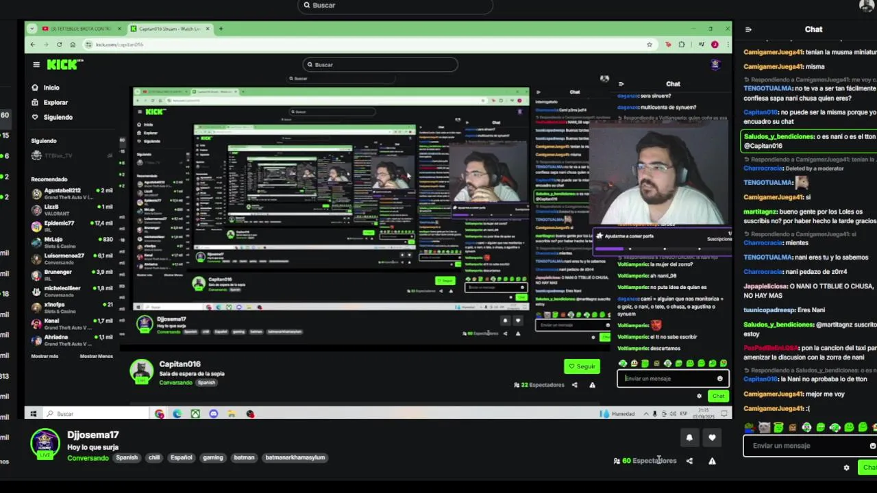This screenshot has height=493, width=877.
Task: Click the browser home icon
Action: click(x=73, y=45)
